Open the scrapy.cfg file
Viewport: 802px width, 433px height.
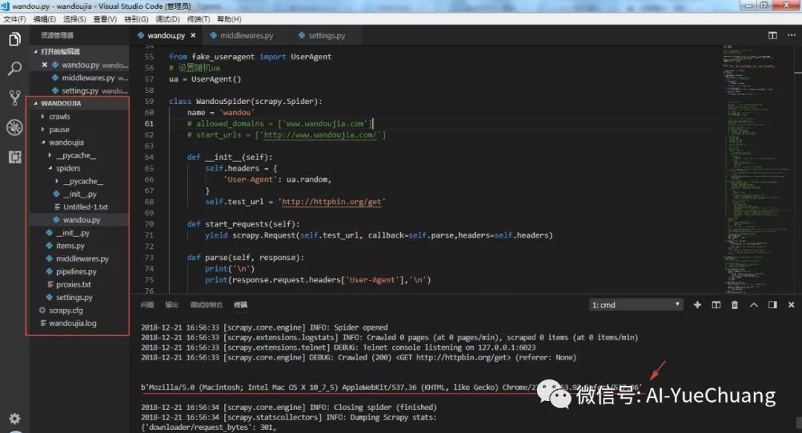(x=79, y=310)
